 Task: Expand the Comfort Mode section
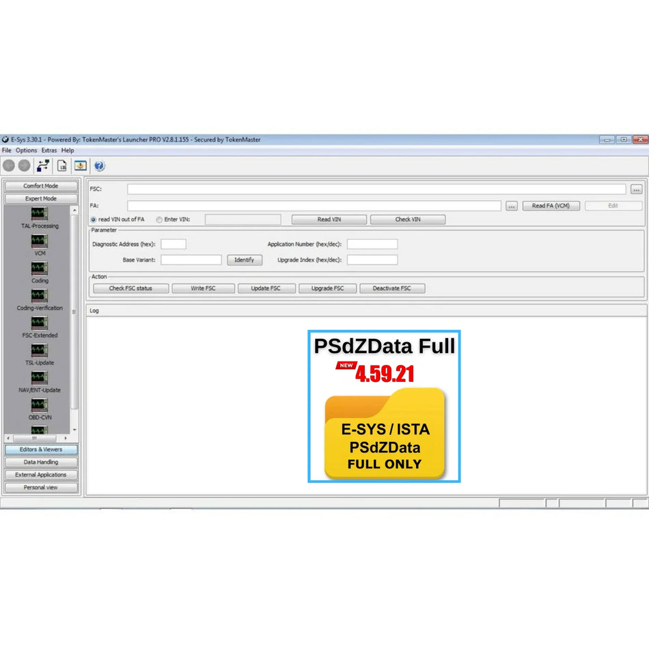tap(41, 187)
